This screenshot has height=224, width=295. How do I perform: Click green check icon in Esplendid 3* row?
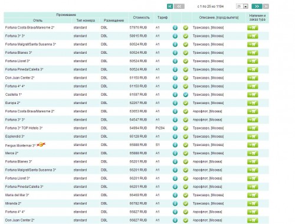pos(186,137)
